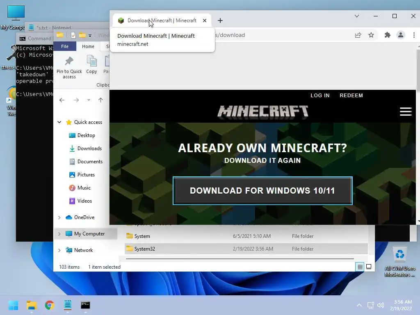The width and height of the screenshot is (420, 315).
Task: Open recent locations dropdown in Explorer
Action: [x=89, y=100]
